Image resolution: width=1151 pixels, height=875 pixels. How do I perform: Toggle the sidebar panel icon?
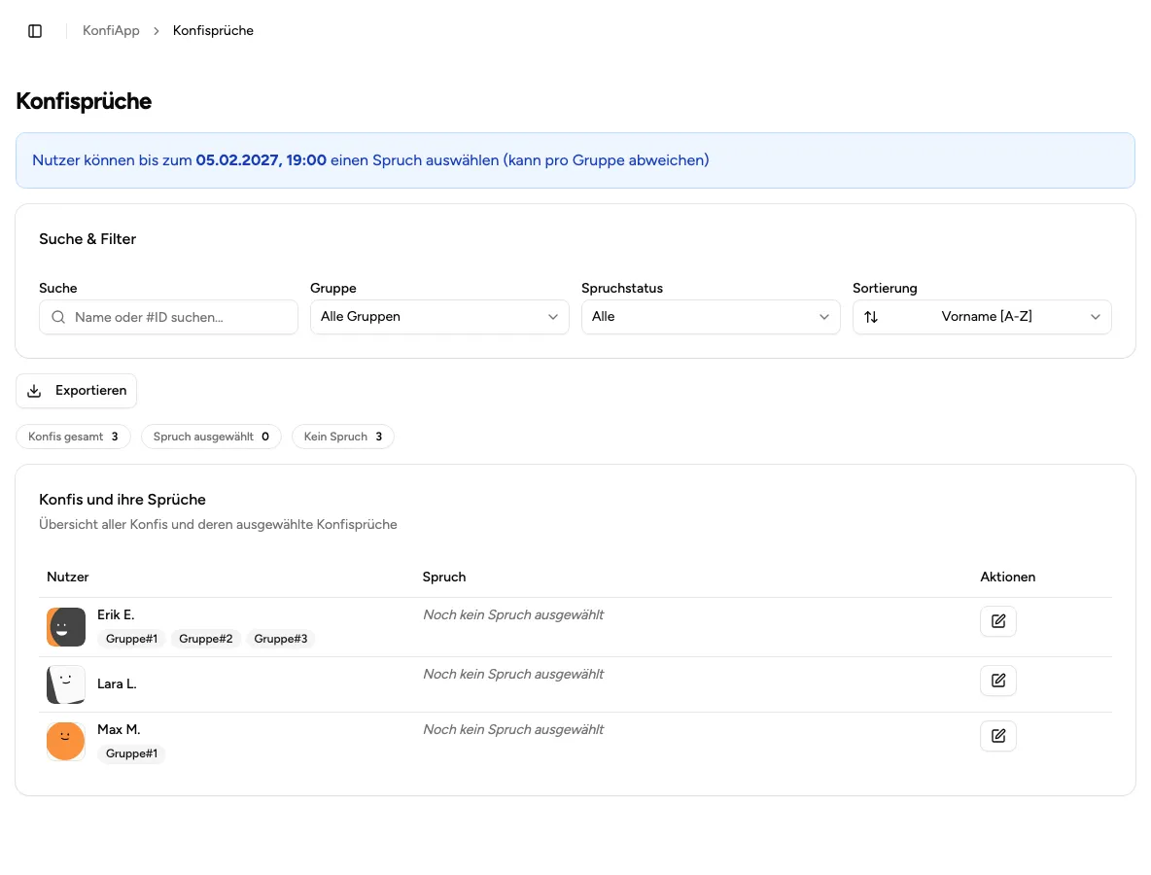coord(34,31)
